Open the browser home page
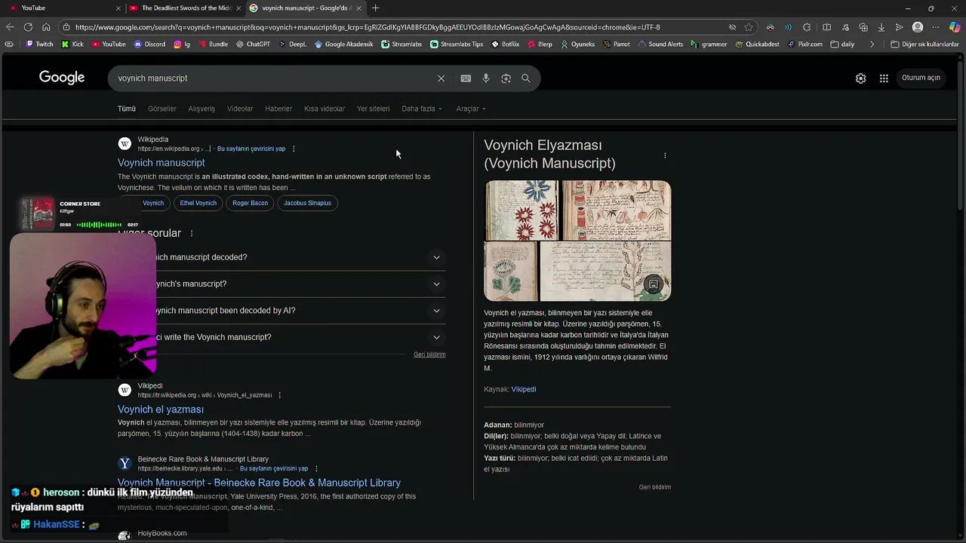966x543 pixels. [x=46, y=27]
